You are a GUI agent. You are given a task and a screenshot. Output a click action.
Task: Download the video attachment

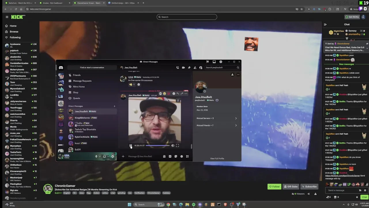[x=178, y=101]
